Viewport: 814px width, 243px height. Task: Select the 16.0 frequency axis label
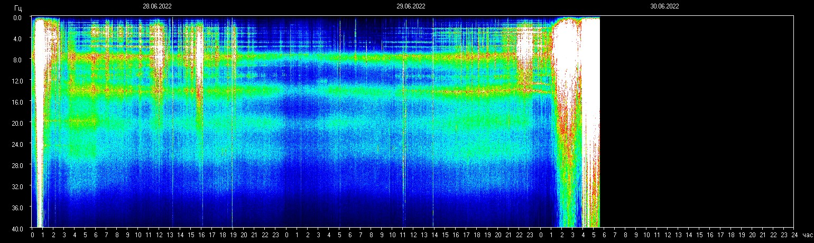click(16, 102)
